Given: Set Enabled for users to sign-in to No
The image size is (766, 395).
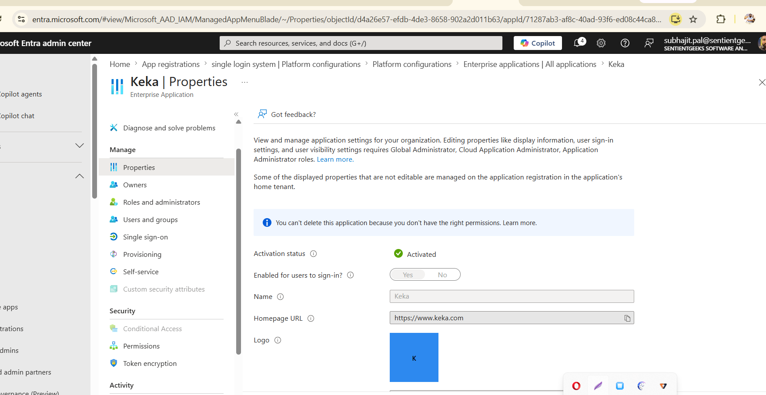Looking at the screenshot, I should (442, 275).
